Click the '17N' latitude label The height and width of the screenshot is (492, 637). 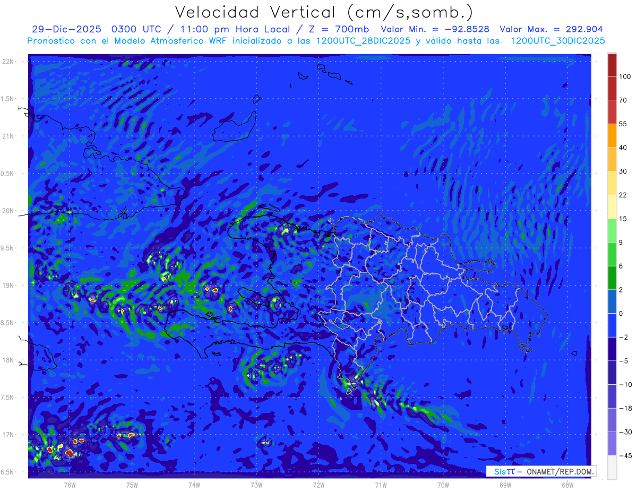point(8,435)
